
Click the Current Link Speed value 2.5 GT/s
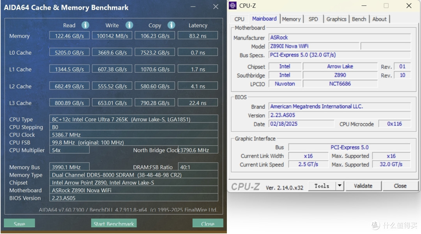(x=308, y=164)
